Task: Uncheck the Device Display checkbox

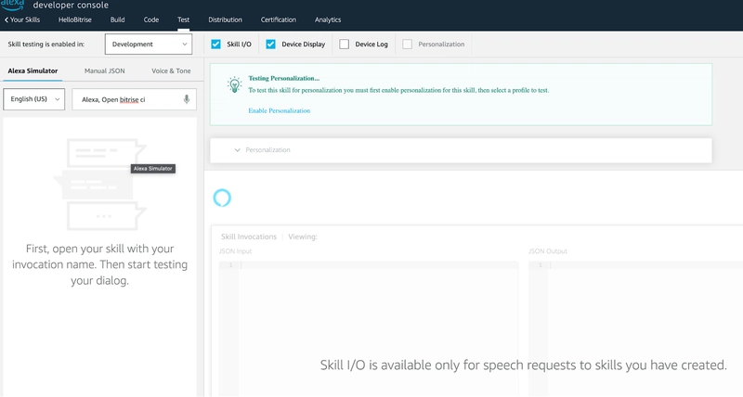Action: [x=270, y=44]
